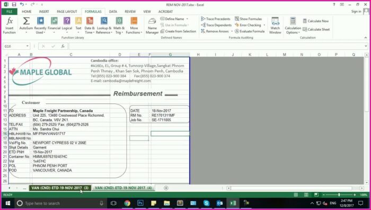Expand the formula bar
Viewport: 371px width, 210px height.
366,46
